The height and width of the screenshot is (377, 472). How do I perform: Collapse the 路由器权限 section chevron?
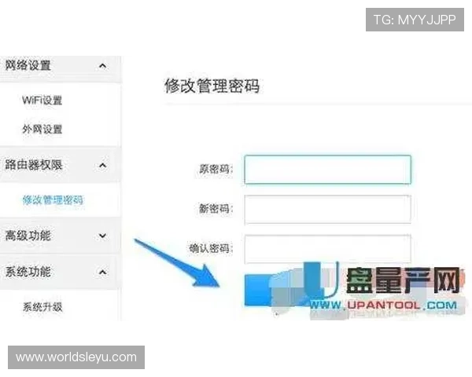click(102, 165)
